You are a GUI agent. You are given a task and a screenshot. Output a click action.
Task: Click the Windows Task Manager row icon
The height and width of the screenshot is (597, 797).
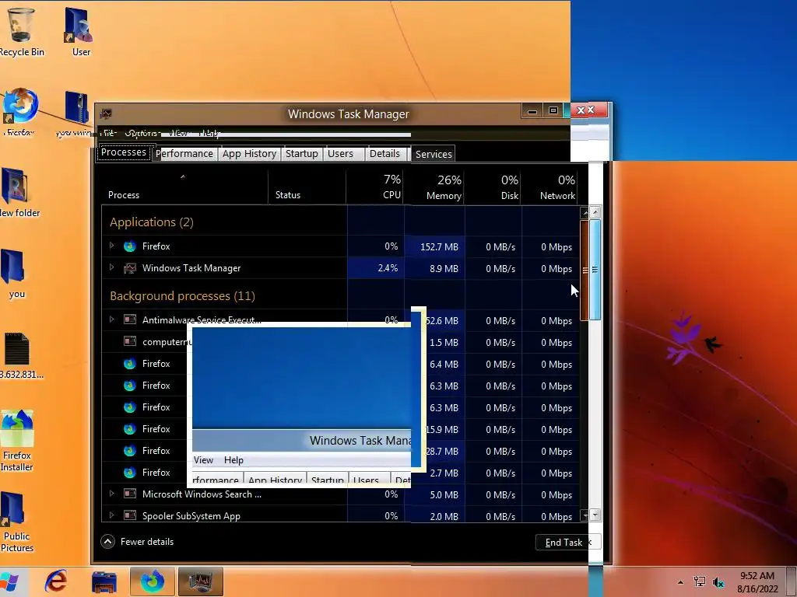click(130, 268)
